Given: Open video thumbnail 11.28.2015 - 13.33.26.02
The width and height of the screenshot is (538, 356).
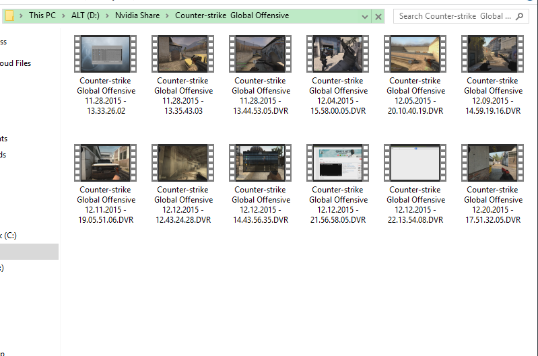Looking at the screenshot, I should click(105, 54).
